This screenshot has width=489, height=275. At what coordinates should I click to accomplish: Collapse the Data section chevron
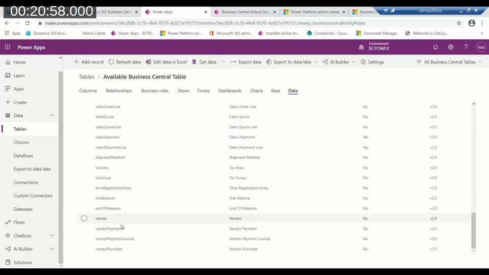[52, 116]
